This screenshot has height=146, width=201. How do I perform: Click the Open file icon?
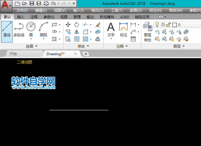pyautogui.click(x=25, y=4)
